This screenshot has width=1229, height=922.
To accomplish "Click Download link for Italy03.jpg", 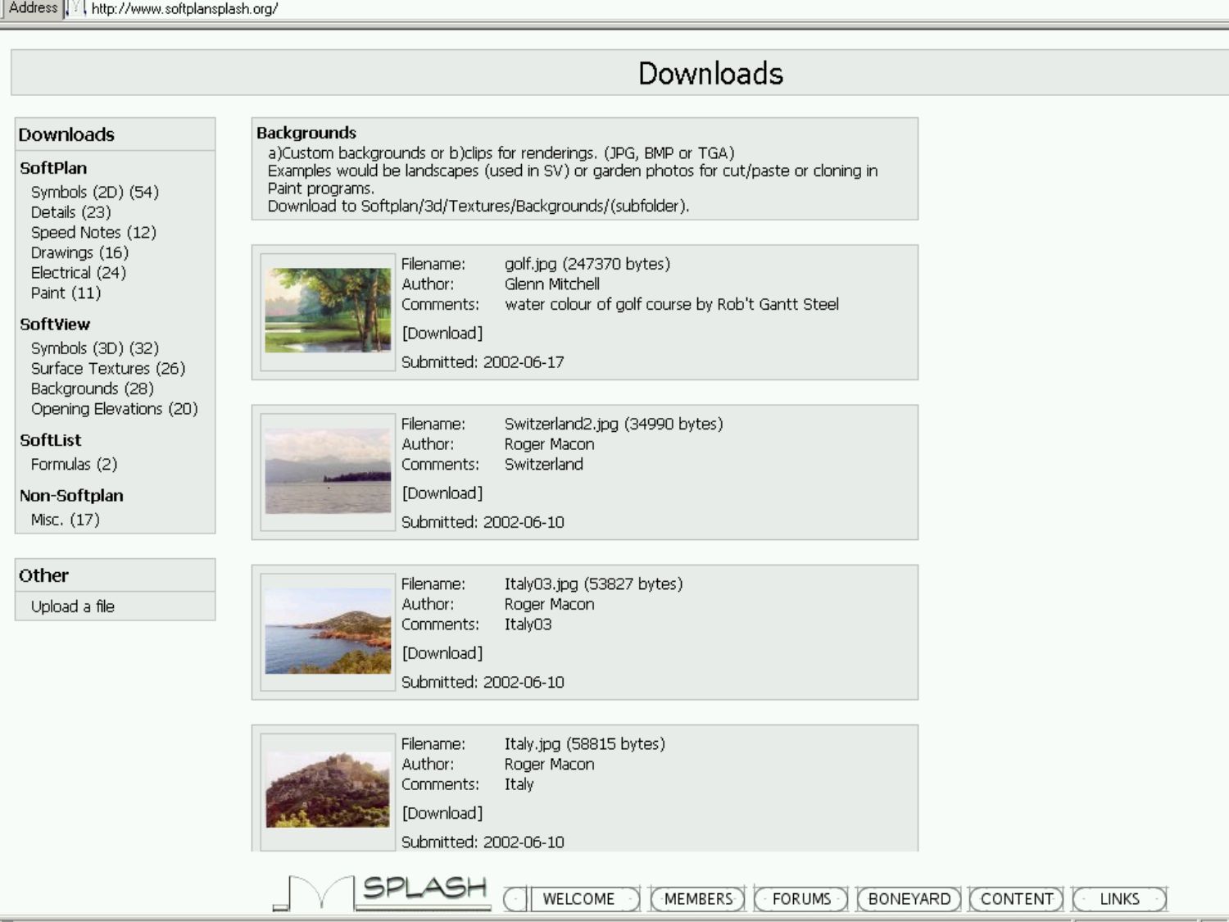I will point(442,653).
